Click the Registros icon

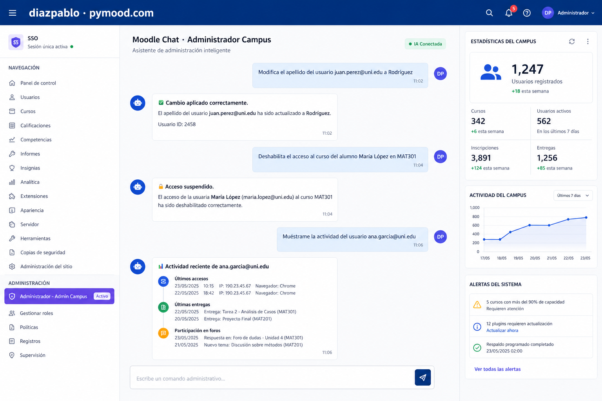click(12, 341)
